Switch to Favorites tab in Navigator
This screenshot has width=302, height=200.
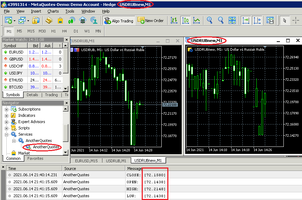click(x=35, y=158)
